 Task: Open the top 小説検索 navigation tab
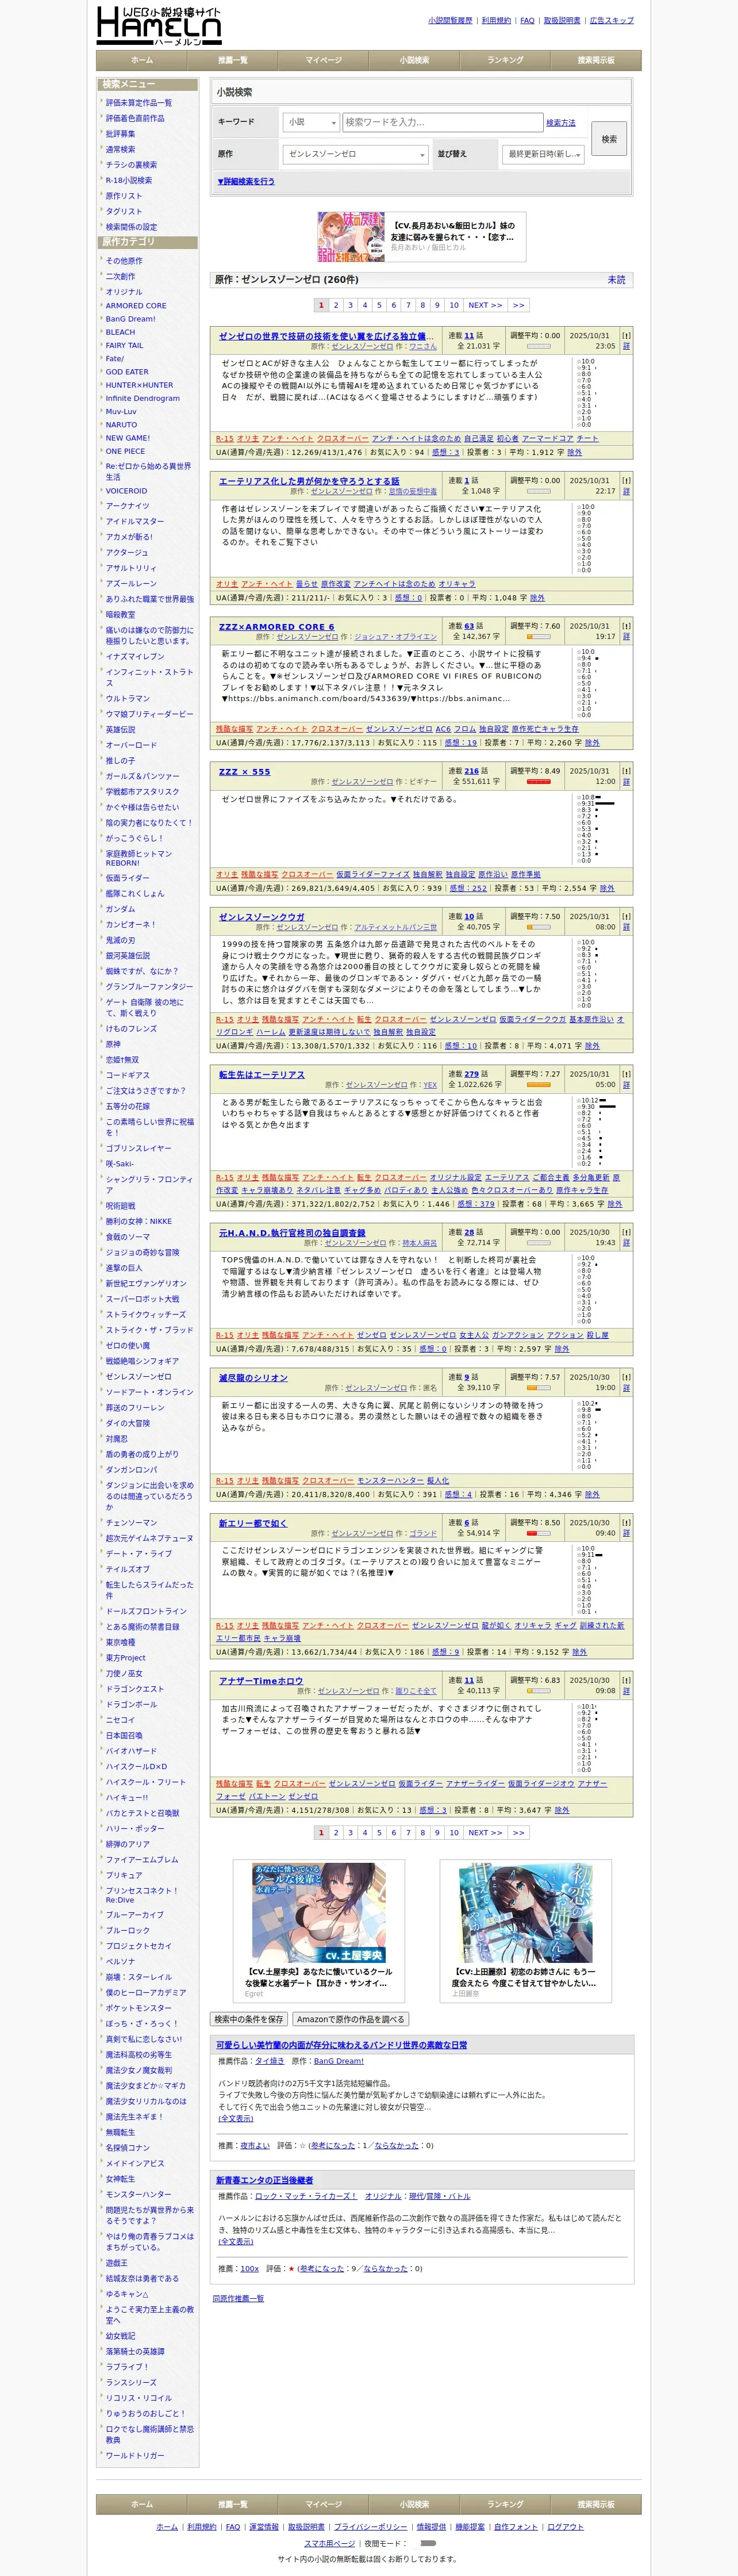(x=414, y=60)
